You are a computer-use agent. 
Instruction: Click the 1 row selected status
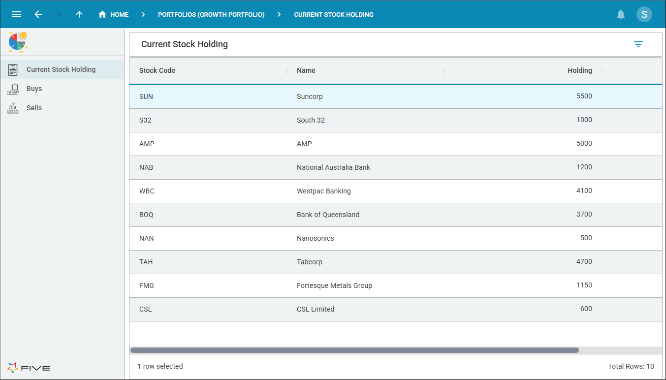(x=160, y=366)
